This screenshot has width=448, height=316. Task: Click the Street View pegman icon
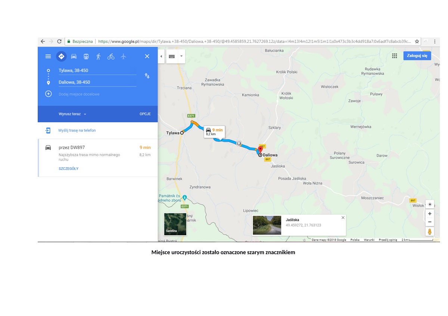[430, 232]
